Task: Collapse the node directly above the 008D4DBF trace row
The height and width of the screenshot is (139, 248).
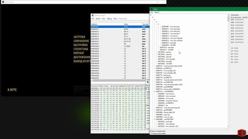Action: [x=158, y=24]
